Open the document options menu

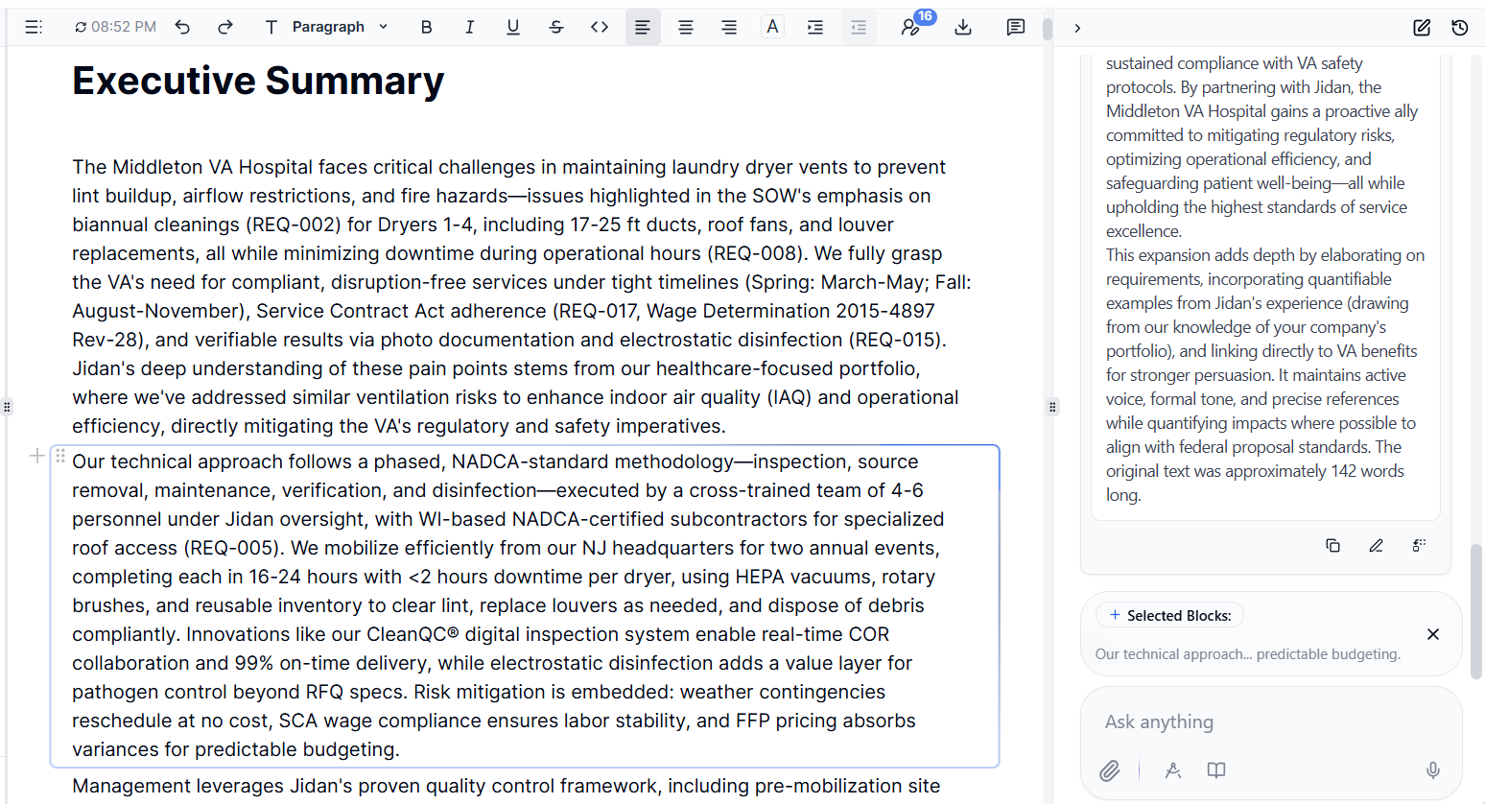click(x=34, y=27)
